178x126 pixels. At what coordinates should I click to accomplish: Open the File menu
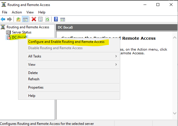click(x=5, y=12)
